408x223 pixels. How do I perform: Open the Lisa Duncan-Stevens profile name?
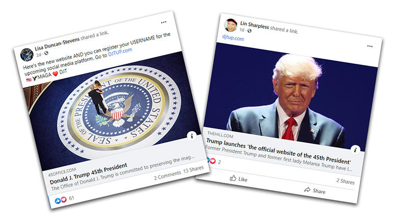(x=57, y=43)
